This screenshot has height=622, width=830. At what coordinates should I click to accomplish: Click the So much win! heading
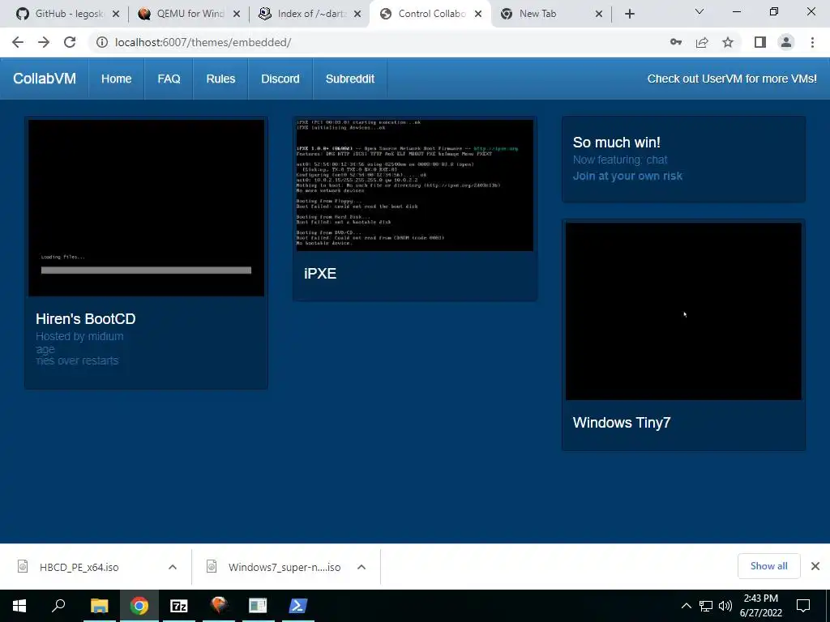click(616, 143)
